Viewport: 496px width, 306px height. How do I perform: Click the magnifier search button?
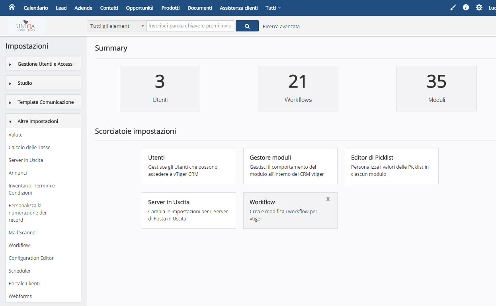coord(247,26)
